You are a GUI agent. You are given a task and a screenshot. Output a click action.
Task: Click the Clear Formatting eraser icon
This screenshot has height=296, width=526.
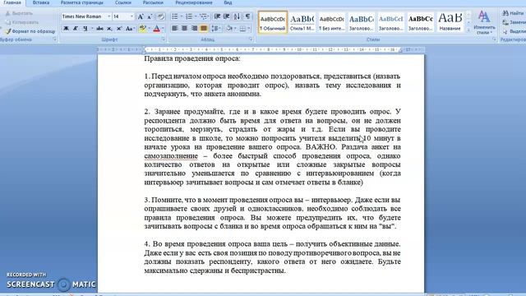coord(161,16)
